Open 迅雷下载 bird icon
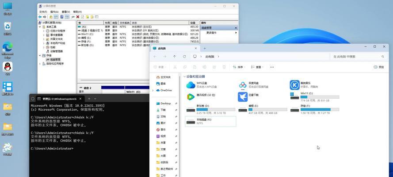The image size is (393, 177). [243, 97]
